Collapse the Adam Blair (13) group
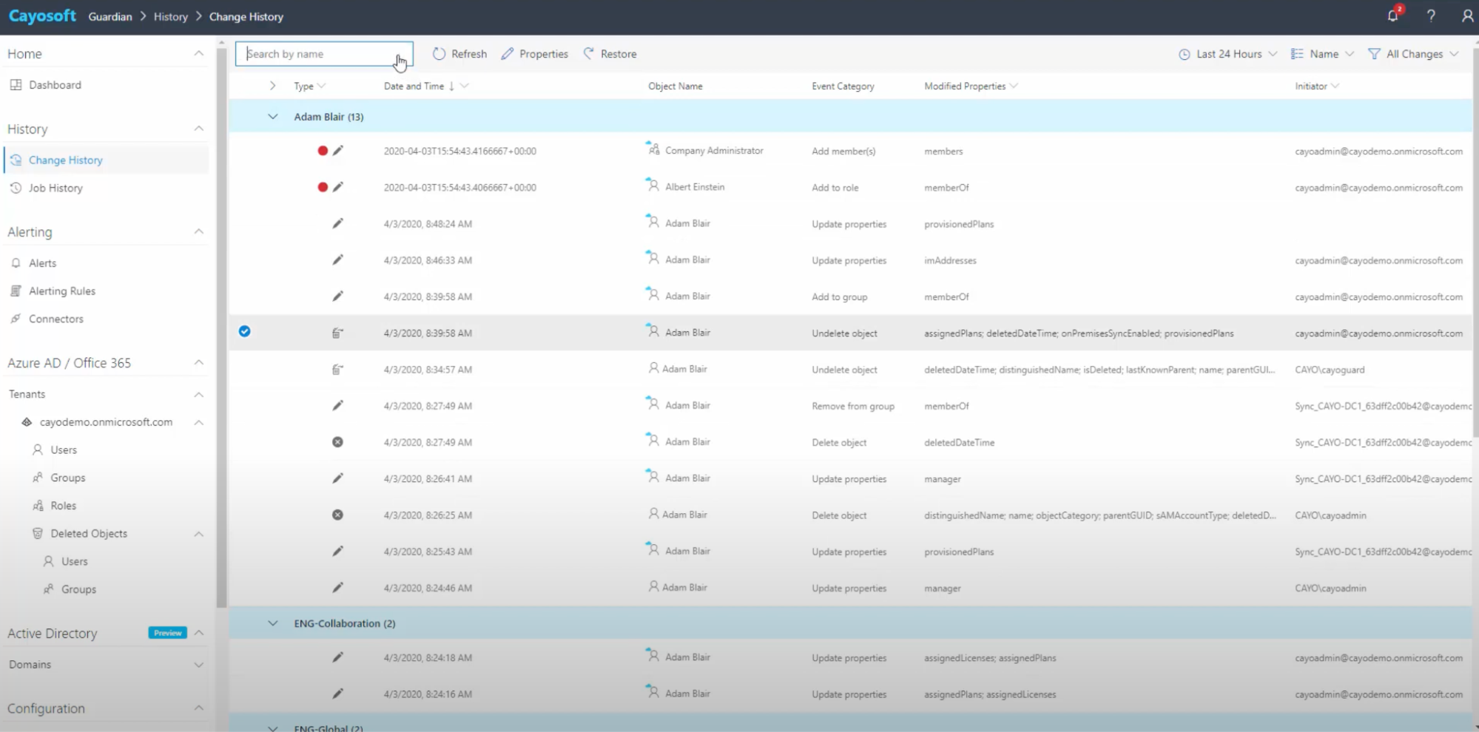Screen dimensions: 1479x732 273,117
